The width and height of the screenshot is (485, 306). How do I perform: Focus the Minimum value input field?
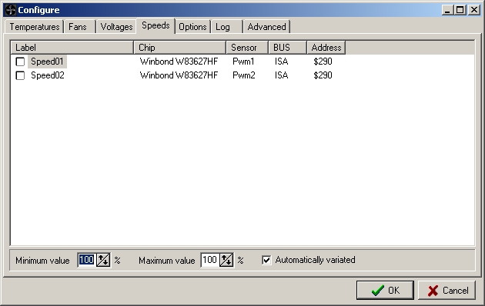(x=86, y=260)
